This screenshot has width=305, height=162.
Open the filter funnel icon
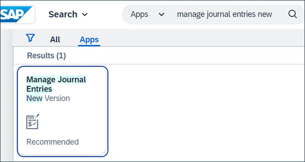point(30,38)
